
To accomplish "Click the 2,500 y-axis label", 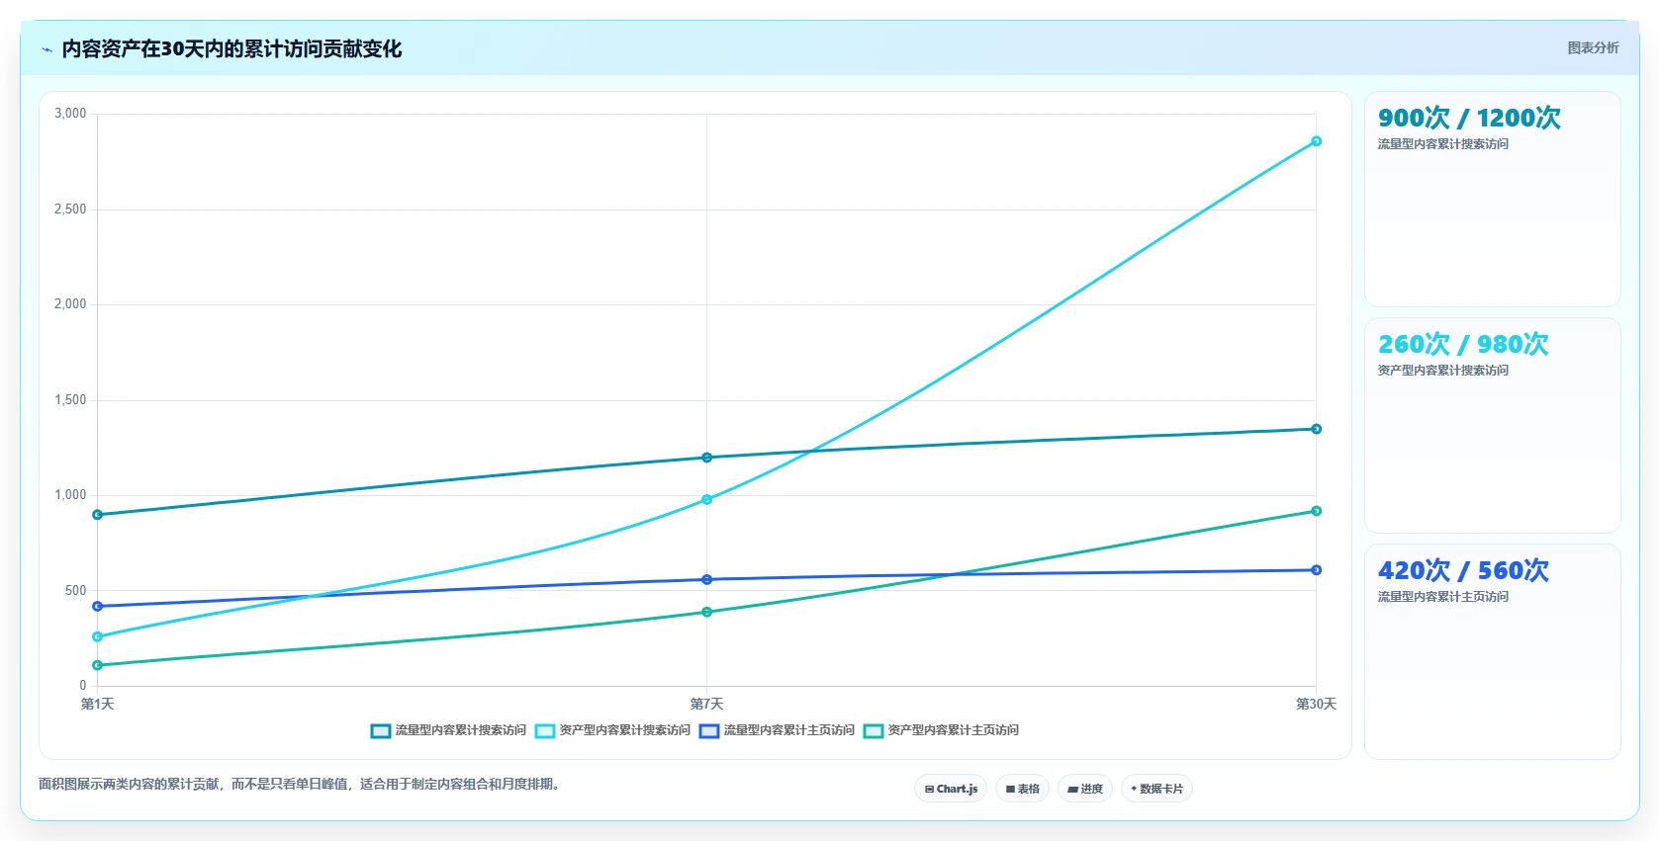I will (x=70, y=210).
